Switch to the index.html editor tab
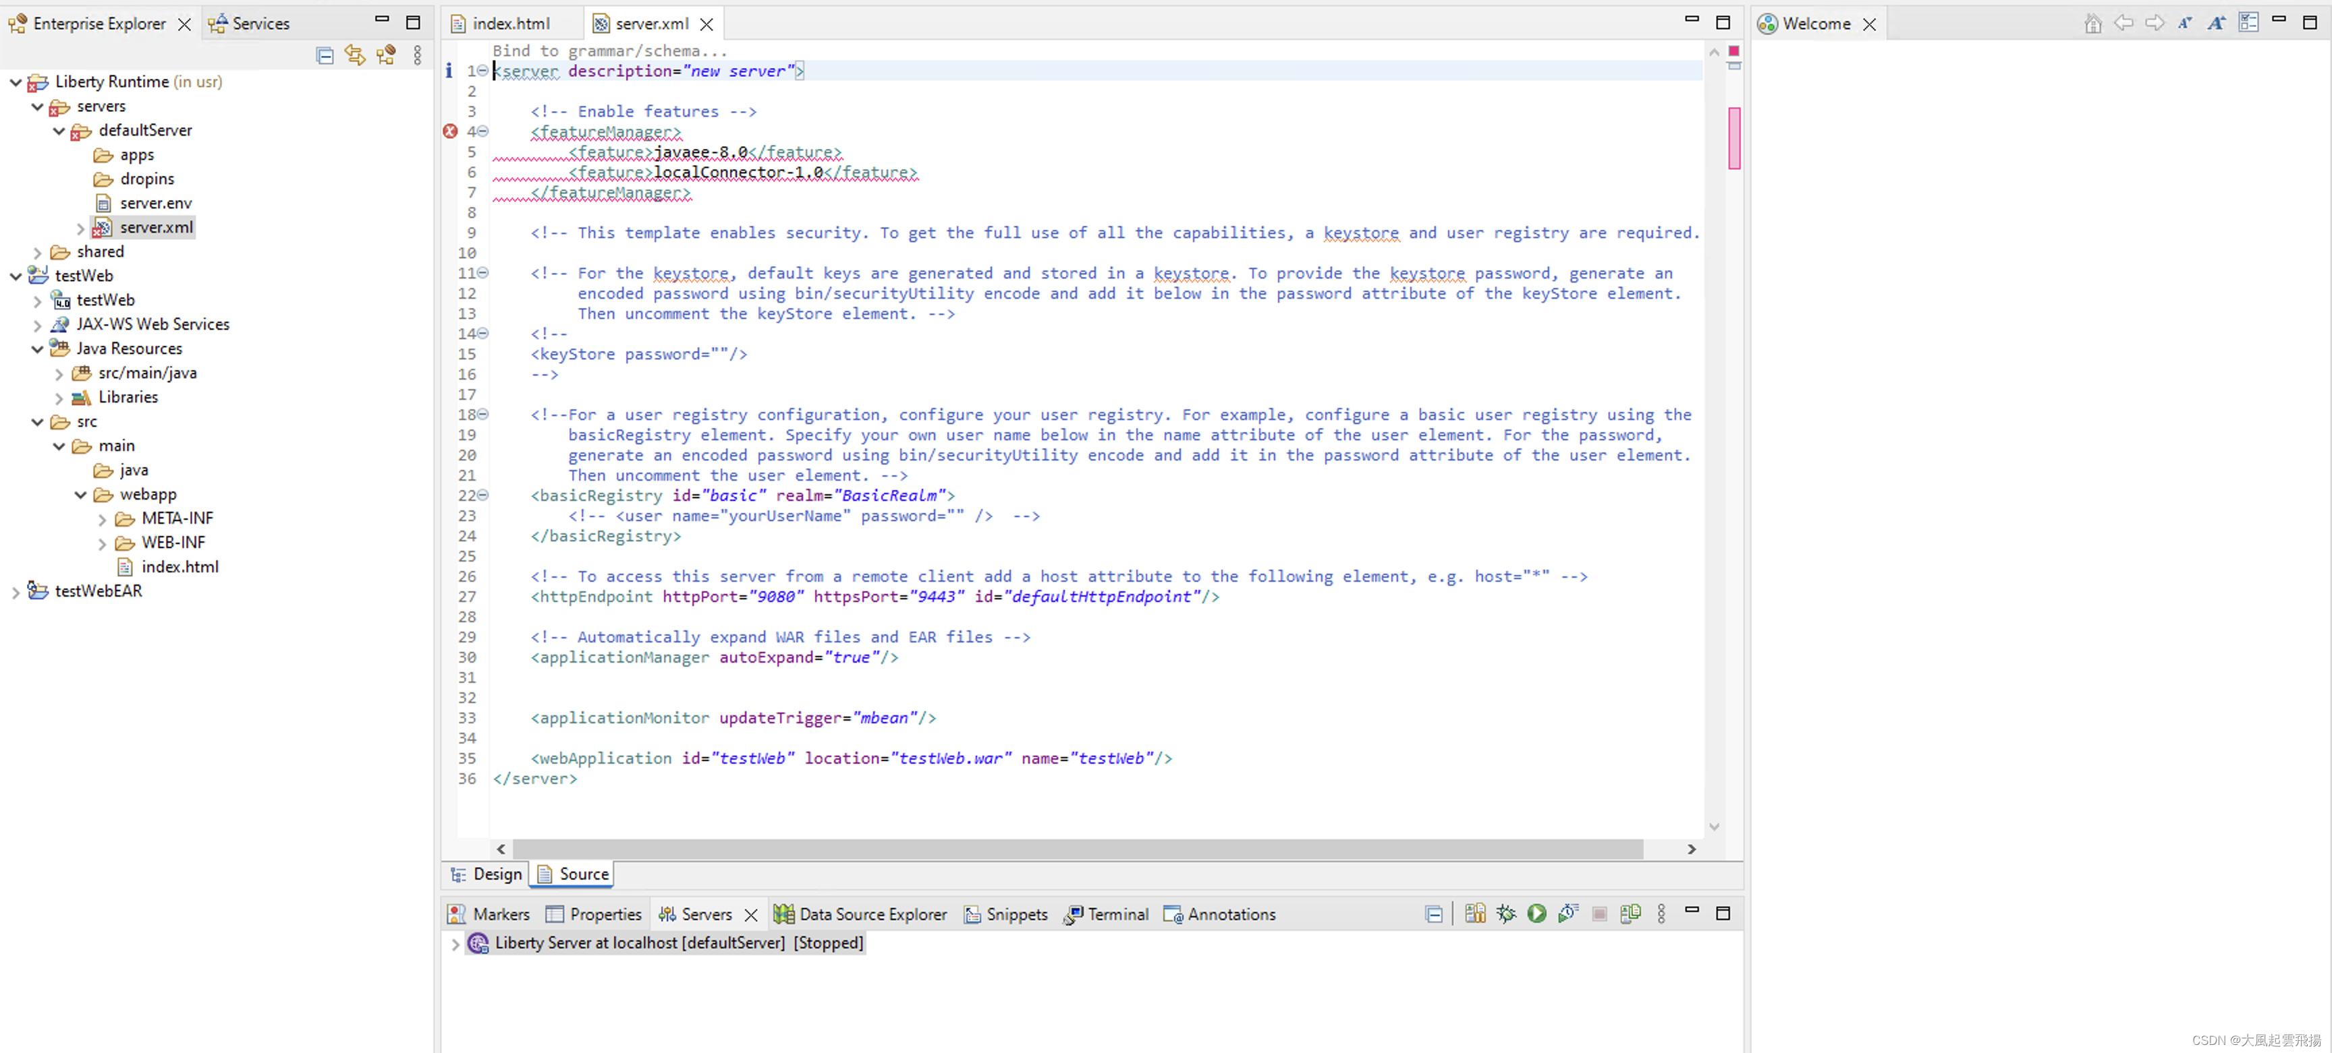 click(511, 23)
